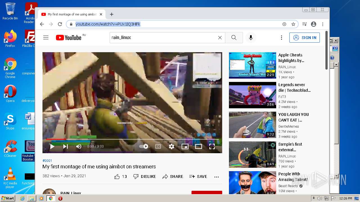The height and width of the screenshot is (202, 360).
Task: Play the video
Action: (x=52, y=146)
